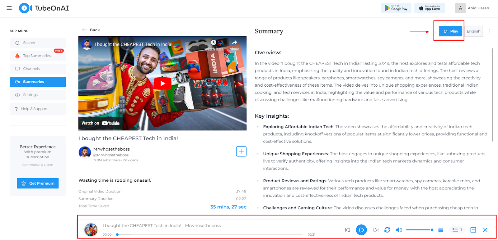498x240 pixels.
Task: Click the user avatar letter A
Action: coord(460,8)
